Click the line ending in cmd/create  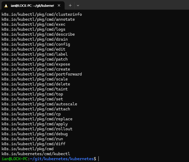(x=36, y=69)
